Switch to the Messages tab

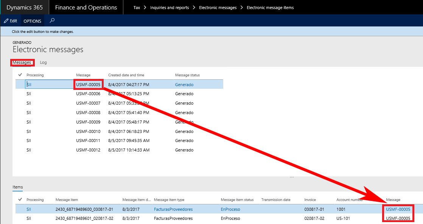click(22, 62)
